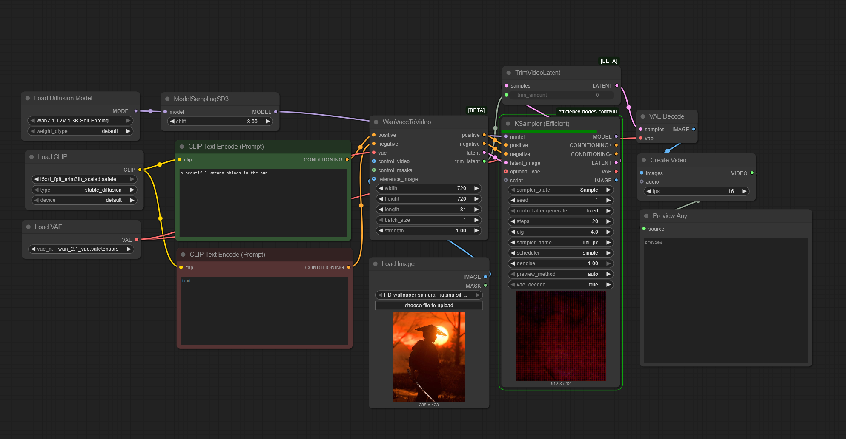The image size is (846, 439).
Task: Click the samurai image thumbnail in Load Image
Action: [x=429, y=357]
